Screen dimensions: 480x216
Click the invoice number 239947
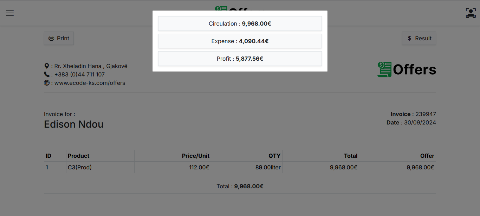[426, 114]
